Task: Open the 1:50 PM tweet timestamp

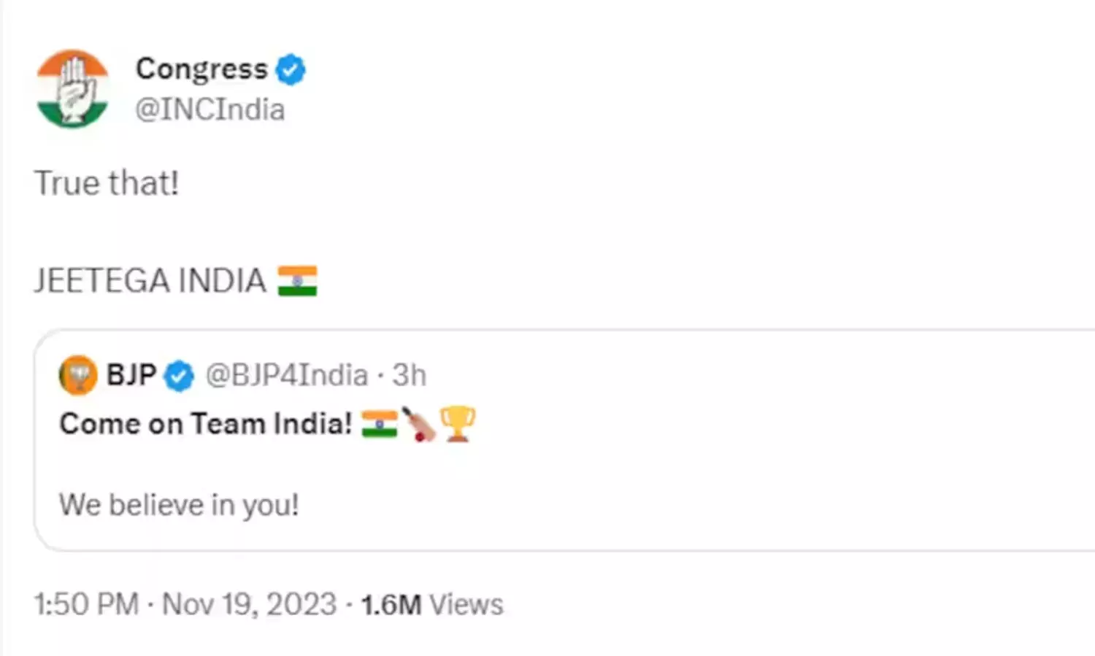Action: tap(86, 604)
